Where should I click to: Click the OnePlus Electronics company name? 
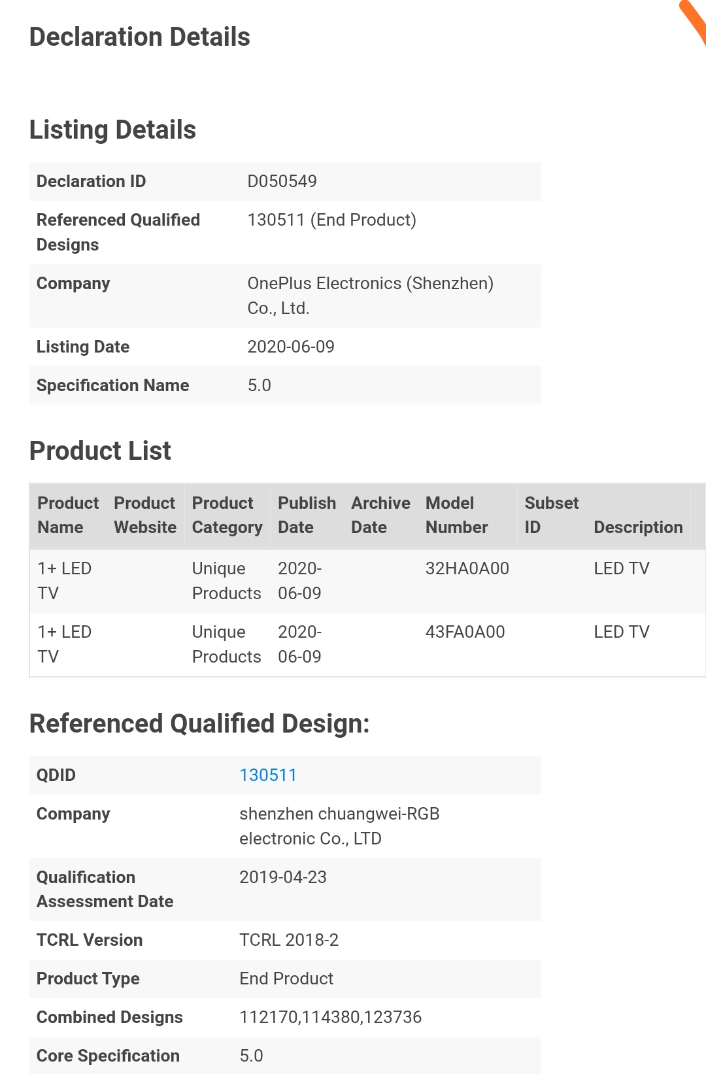coord(370,295)
